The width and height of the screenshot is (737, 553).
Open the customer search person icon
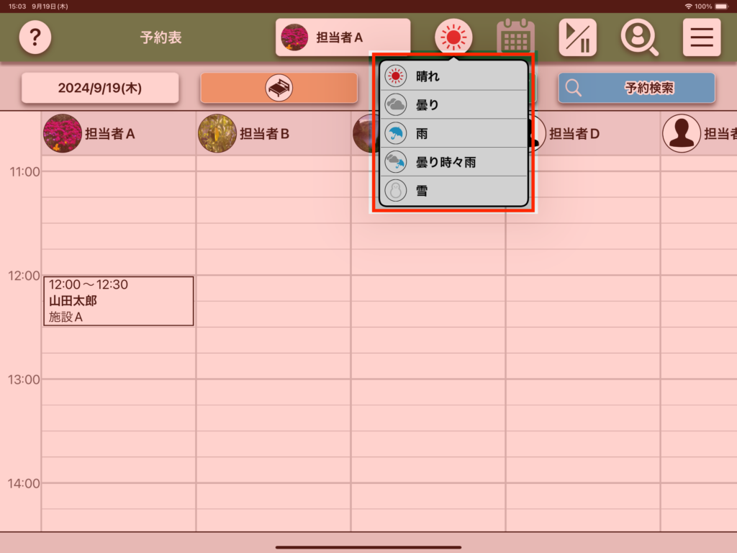(x=639, y=37)
